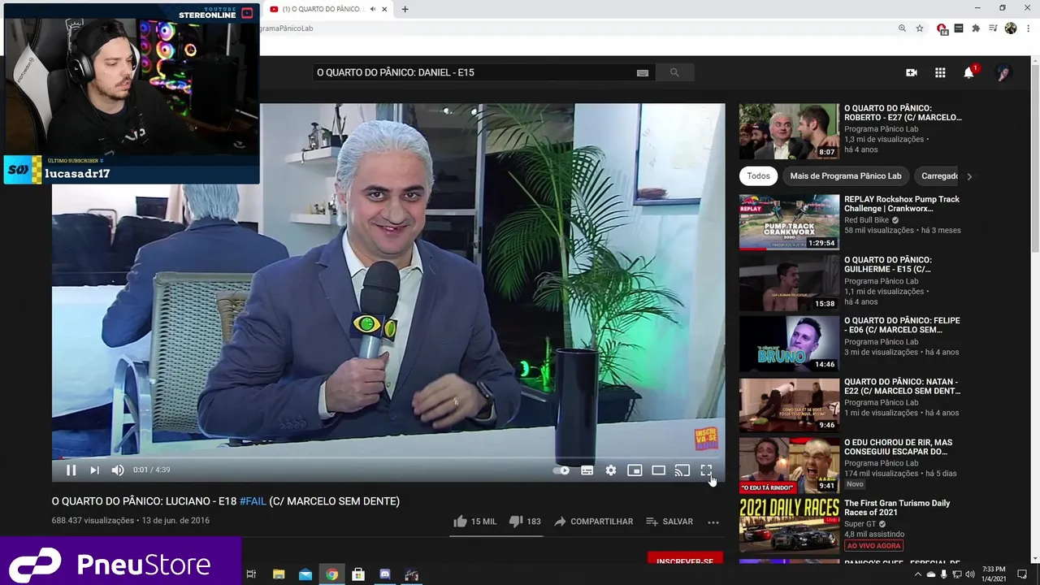The image size is (1040, 585).
Task: Mute the video volume speaker icon
Action: click(118, 470)
